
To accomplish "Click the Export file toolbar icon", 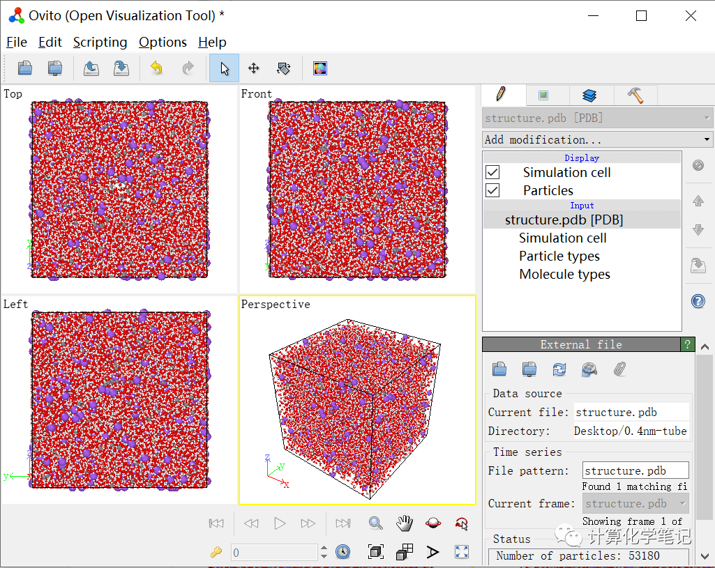I will (91, 68).
